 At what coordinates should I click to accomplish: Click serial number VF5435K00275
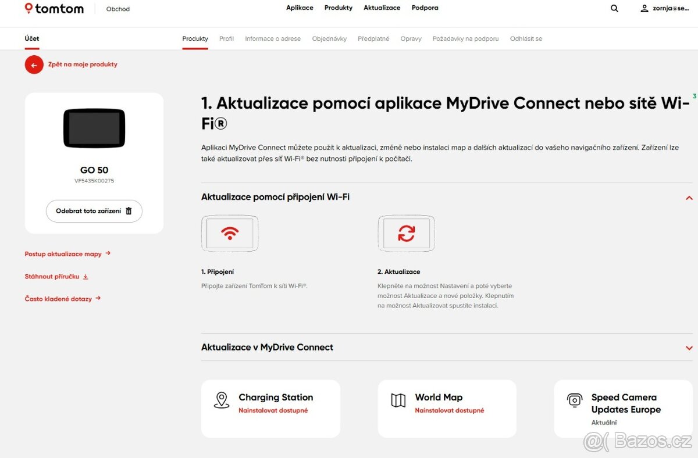pos(94,181)
